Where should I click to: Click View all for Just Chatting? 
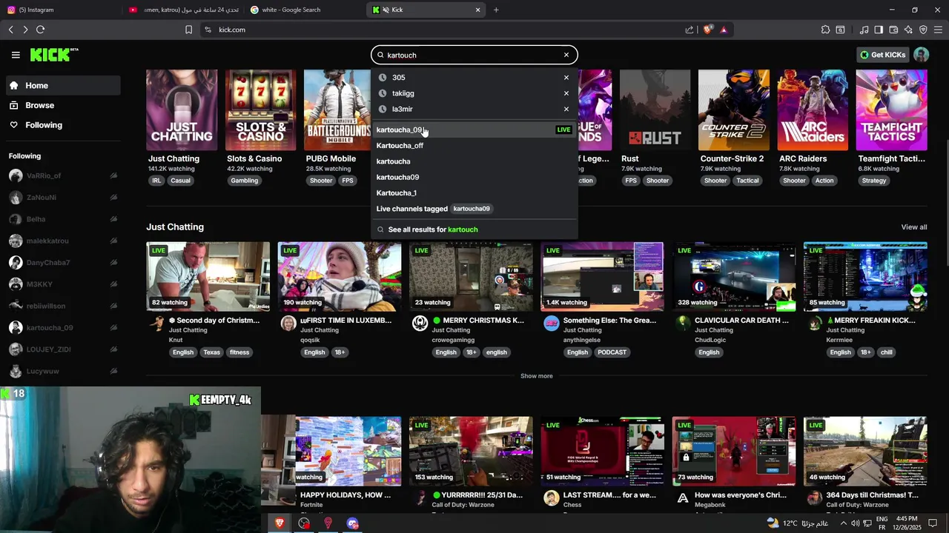tap(913, 227)
